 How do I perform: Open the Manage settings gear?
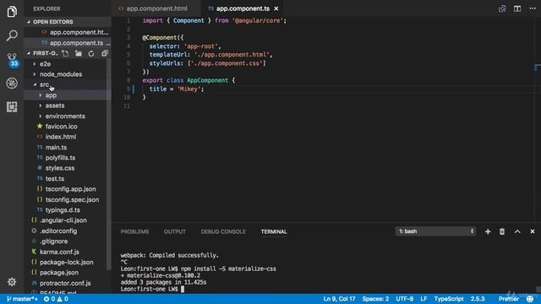coord(12,281)
